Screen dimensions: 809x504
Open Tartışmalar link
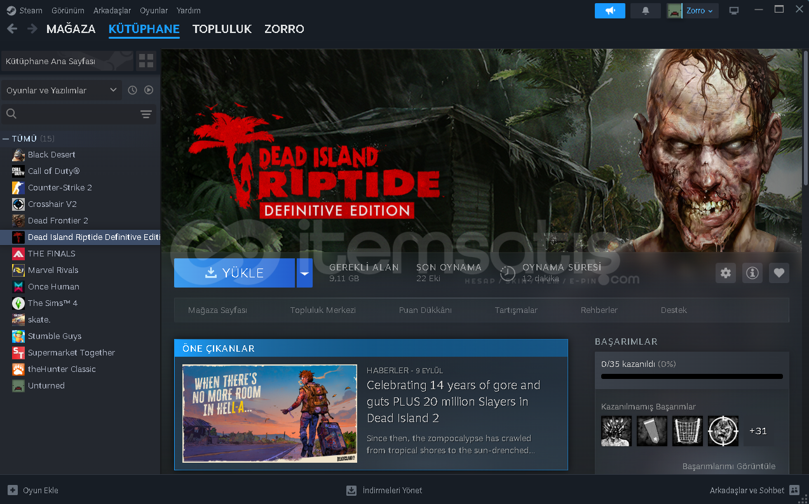coord(516,310)
